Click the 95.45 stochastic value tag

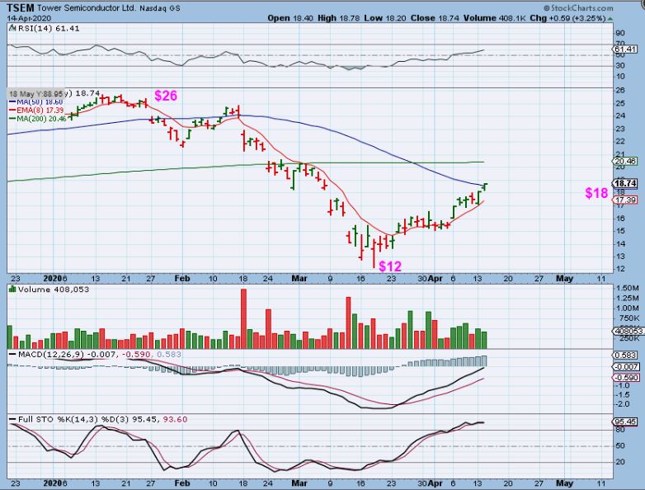[626, 422]
